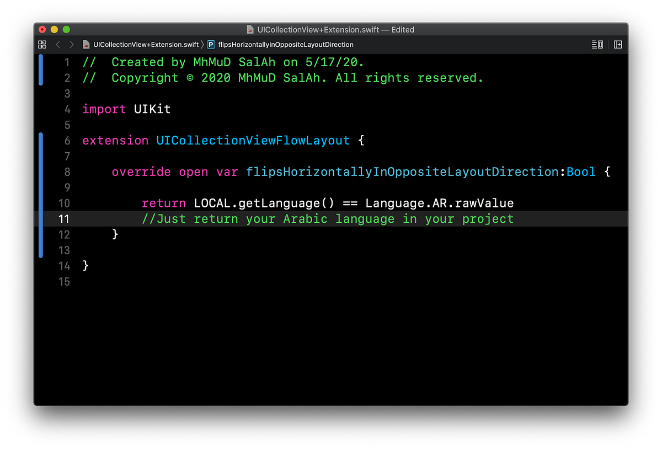Open the adjust editor options icon at top right
Image resolution: width=662 pixels, height=450 pixels.
[x=597, y=45]
